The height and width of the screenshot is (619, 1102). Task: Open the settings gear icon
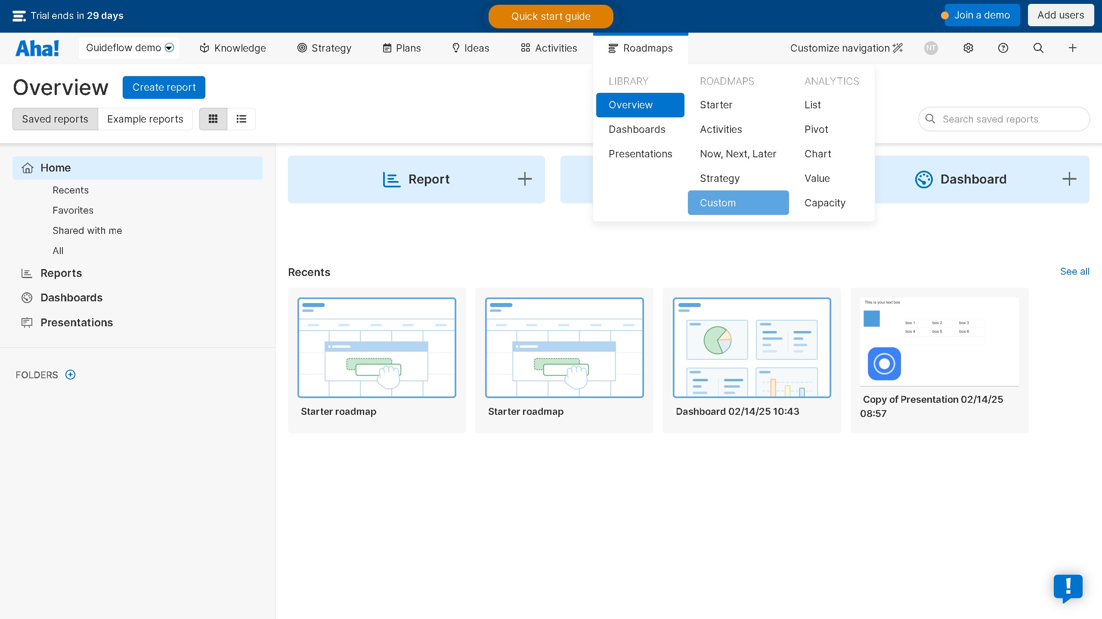point(968,48)
